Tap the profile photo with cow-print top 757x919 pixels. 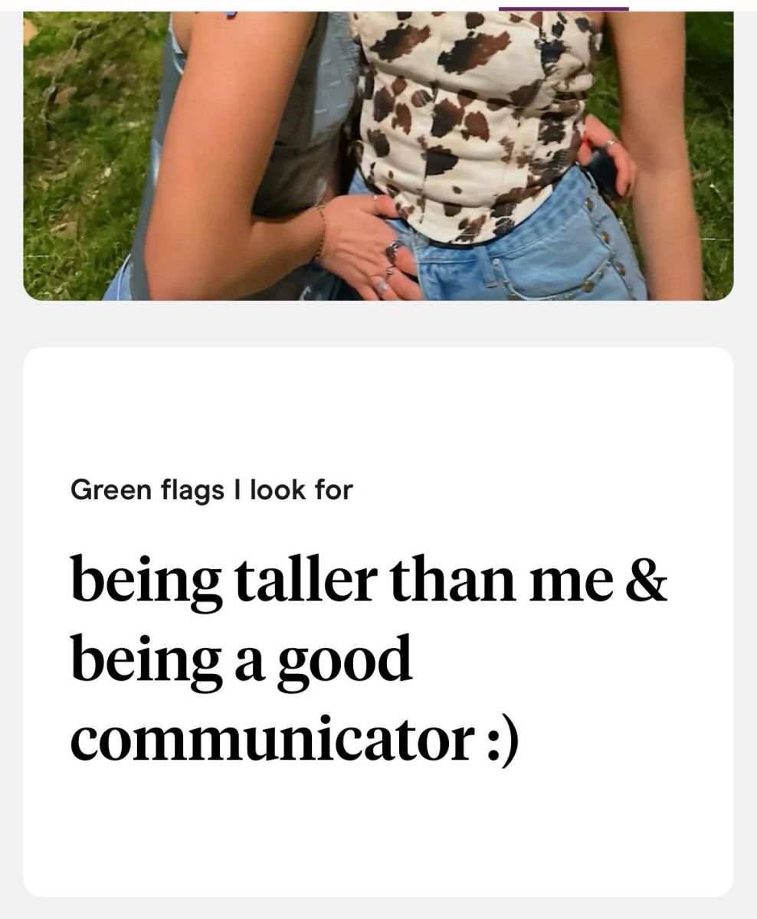tap(378, 155)
